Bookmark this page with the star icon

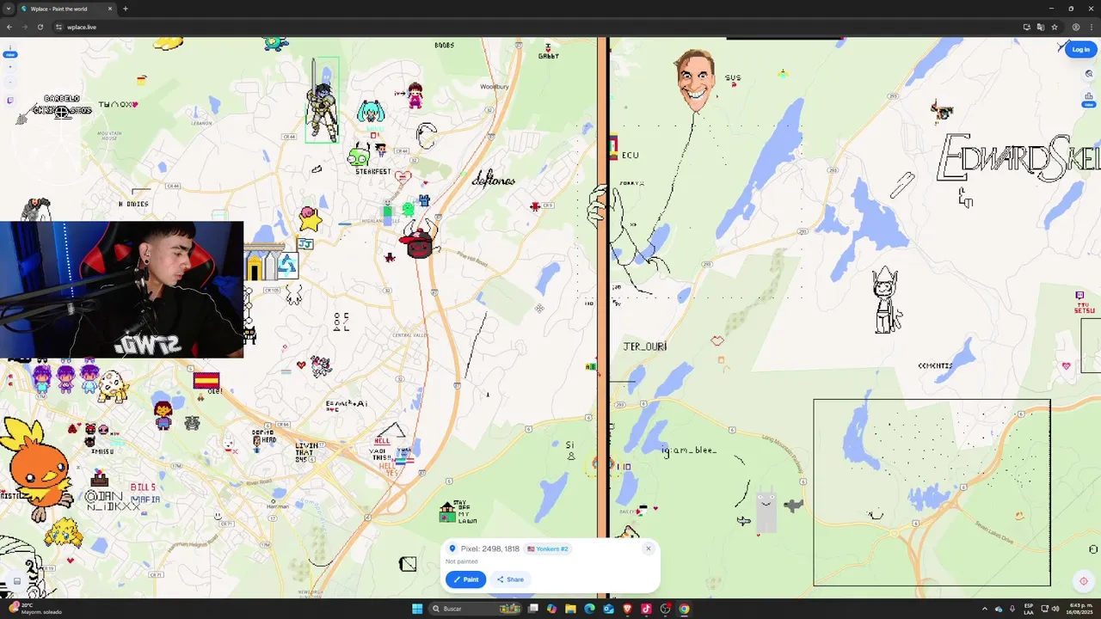pyautogui.click(x=1055, y=27)
